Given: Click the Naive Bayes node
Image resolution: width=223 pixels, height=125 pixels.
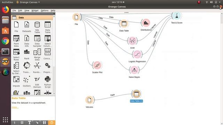Looking at the screenshot, I should [134, 70].
